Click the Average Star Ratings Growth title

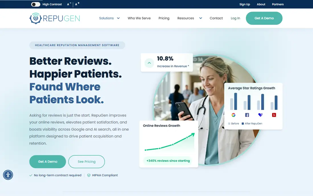[252, 88]
